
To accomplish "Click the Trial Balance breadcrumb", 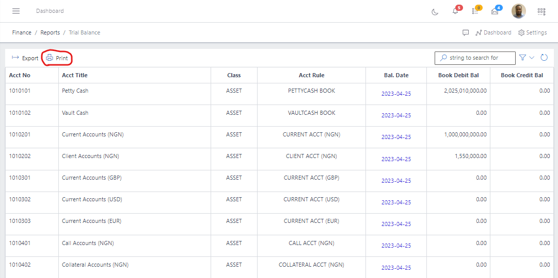I will click(84, 32).
